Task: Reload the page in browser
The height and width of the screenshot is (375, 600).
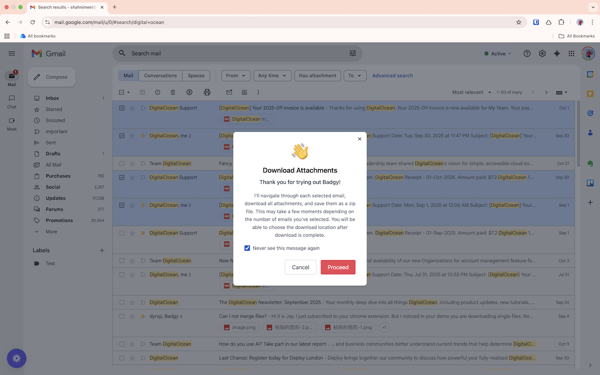Action: [x=32, y=22]
